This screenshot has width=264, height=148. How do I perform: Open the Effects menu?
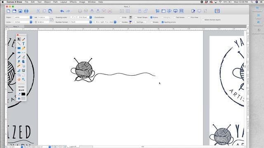[x=73, y=2]
